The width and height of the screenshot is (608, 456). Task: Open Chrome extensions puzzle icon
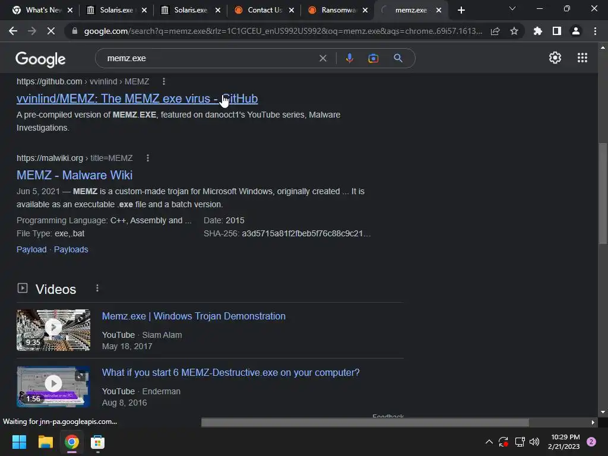538,31
